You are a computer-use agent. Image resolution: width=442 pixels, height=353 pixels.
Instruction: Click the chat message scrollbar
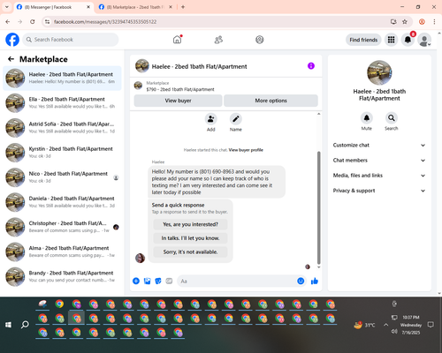(x=318, y=207)
